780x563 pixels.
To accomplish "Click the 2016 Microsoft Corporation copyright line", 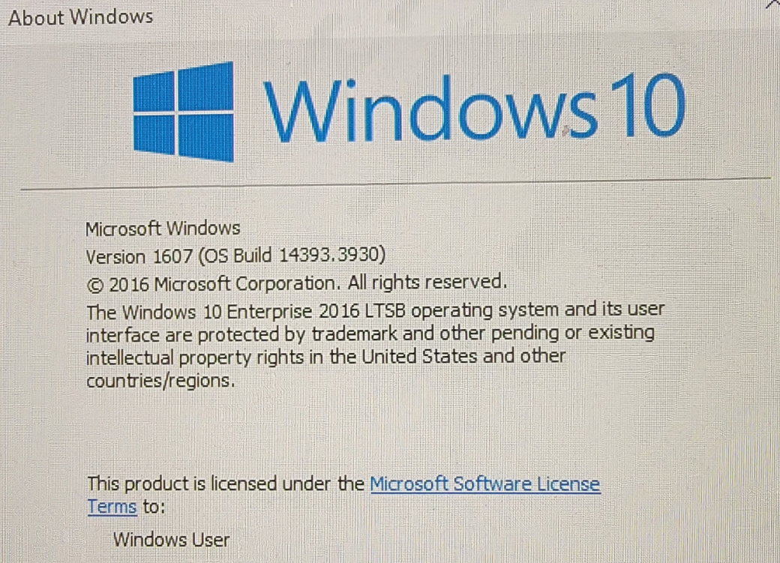I will pos(297,283).
